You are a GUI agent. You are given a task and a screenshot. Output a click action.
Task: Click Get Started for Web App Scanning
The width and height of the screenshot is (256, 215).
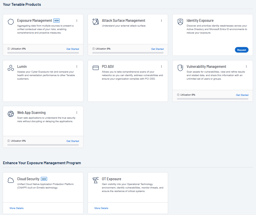[x=73, y=141]
